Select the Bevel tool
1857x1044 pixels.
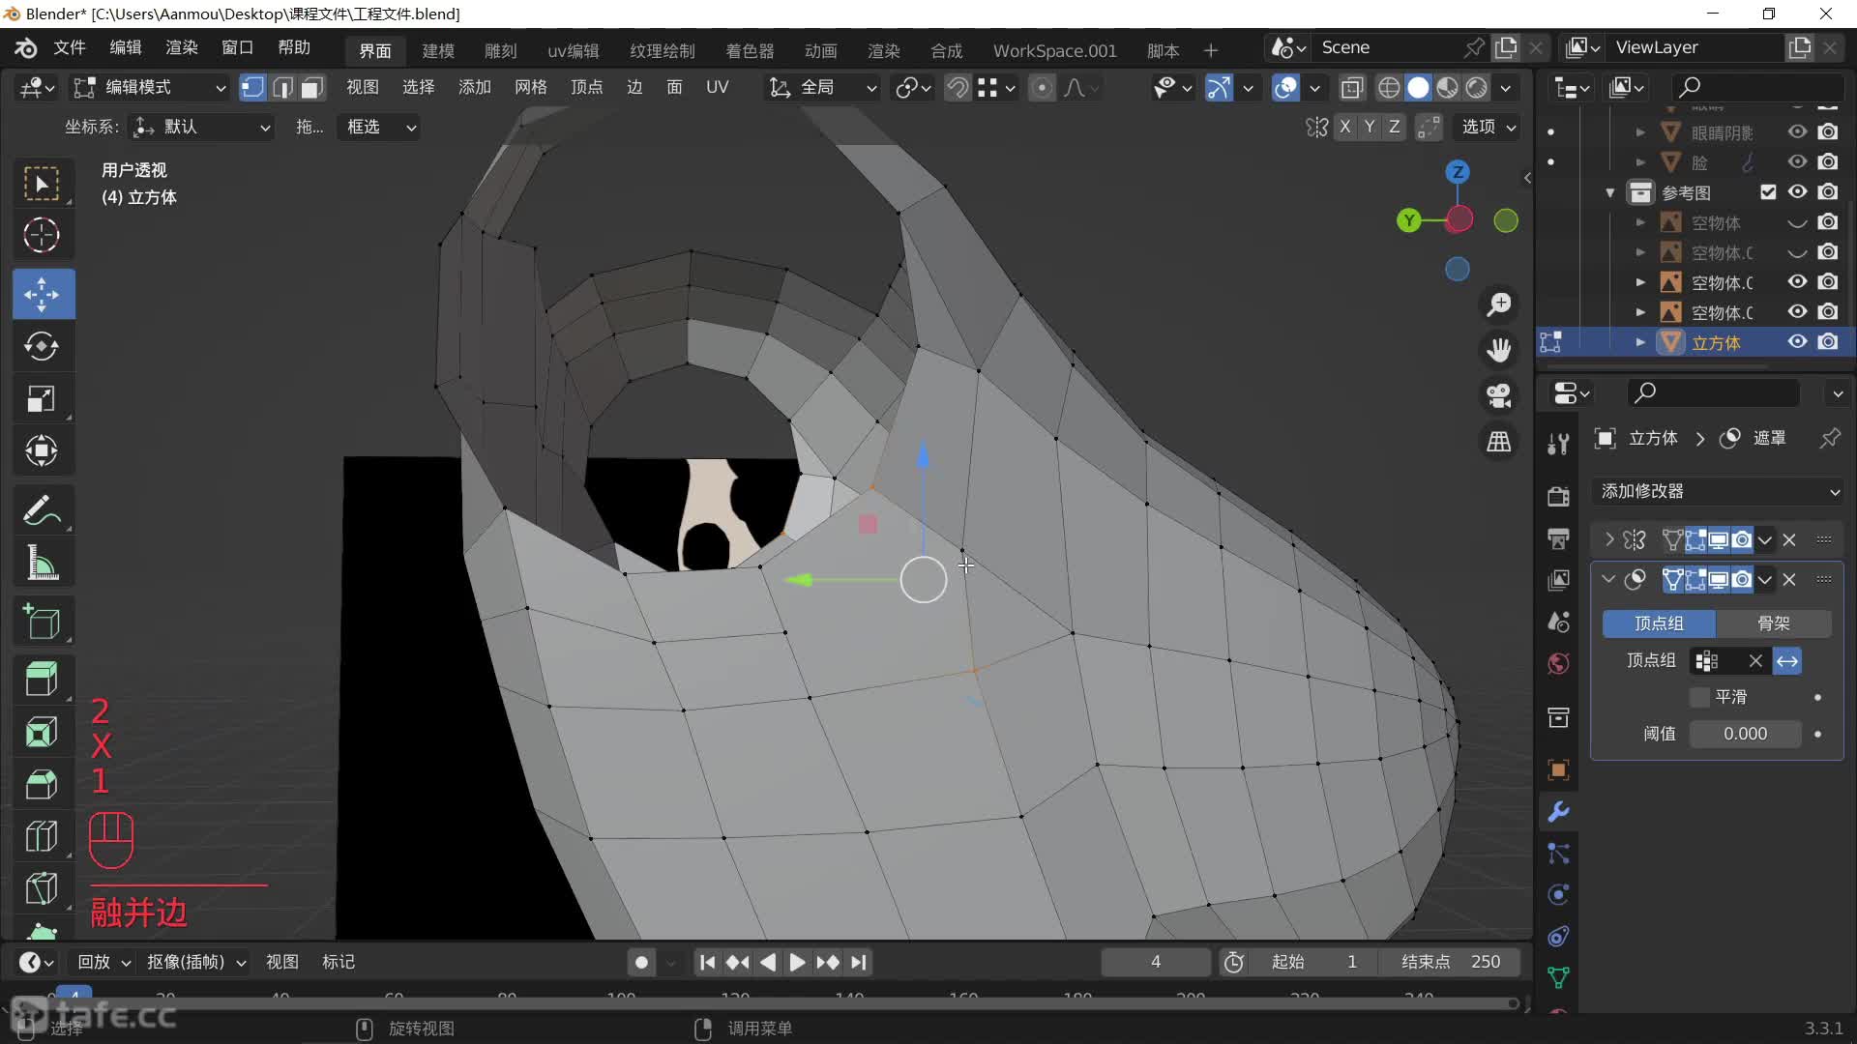tap(42, 784)
